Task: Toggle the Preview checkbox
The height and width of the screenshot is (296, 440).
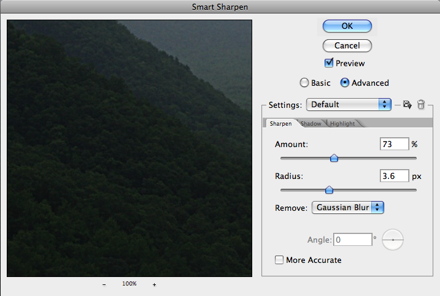Action: click(329, 63)
